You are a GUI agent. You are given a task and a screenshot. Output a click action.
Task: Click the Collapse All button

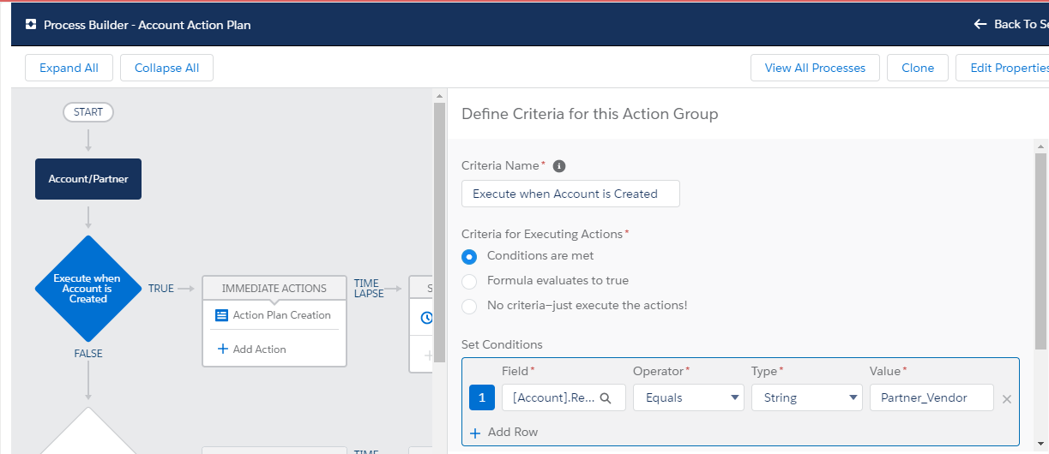coord(166,68)
